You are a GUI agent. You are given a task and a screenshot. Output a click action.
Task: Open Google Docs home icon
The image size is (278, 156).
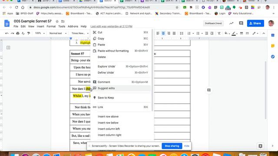point(7,23)
